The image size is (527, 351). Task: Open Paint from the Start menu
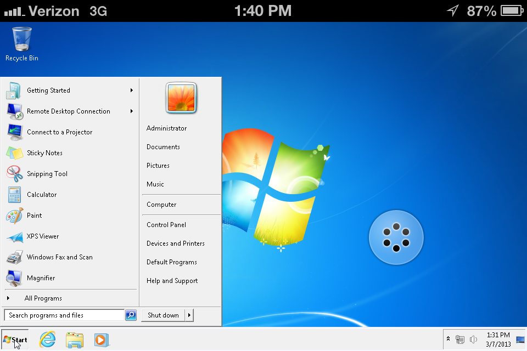(x=34, y=216)
